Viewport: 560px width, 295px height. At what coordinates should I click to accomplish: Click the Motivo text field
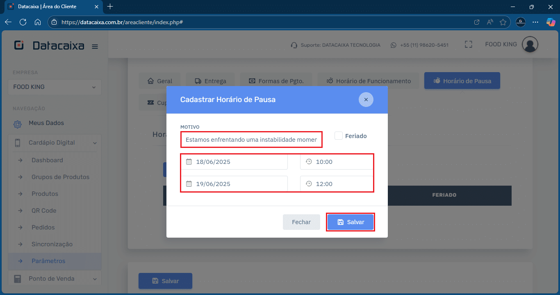251,140
